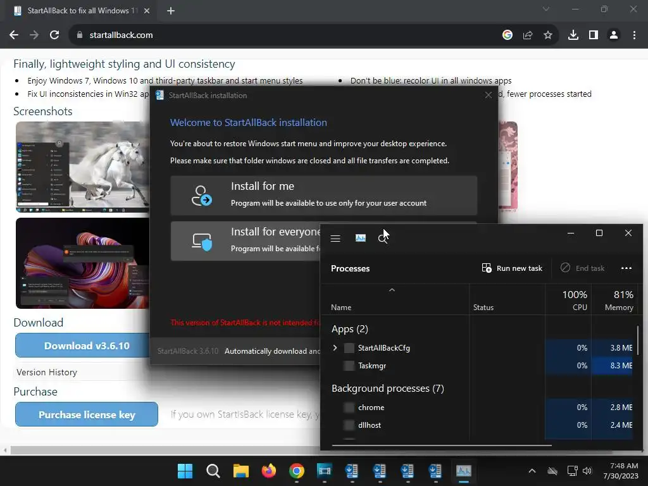This screenshot has width=648, height=486.
Task: Show hidden system tray icons
Action: click(532, 471)
